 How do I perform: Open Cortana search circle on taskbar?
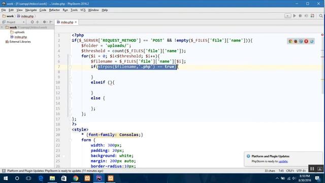tap(17, 178)
